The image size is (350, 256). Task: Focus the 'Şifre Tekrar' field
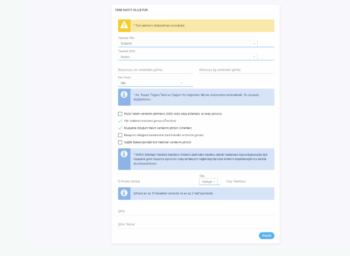click(x=196, y=224)
